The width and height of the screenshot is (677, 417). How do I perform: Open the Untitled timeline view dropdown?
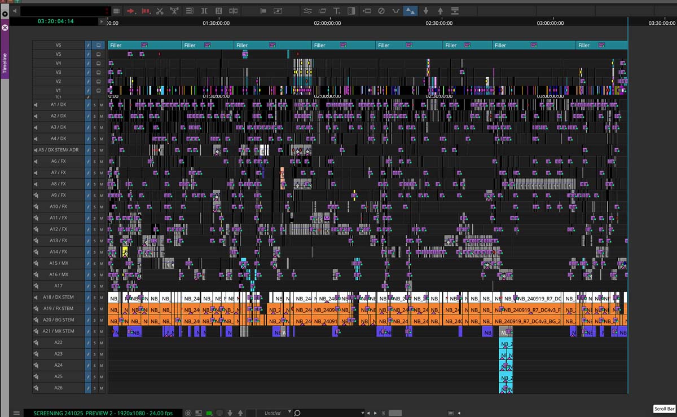pos(289,412)
